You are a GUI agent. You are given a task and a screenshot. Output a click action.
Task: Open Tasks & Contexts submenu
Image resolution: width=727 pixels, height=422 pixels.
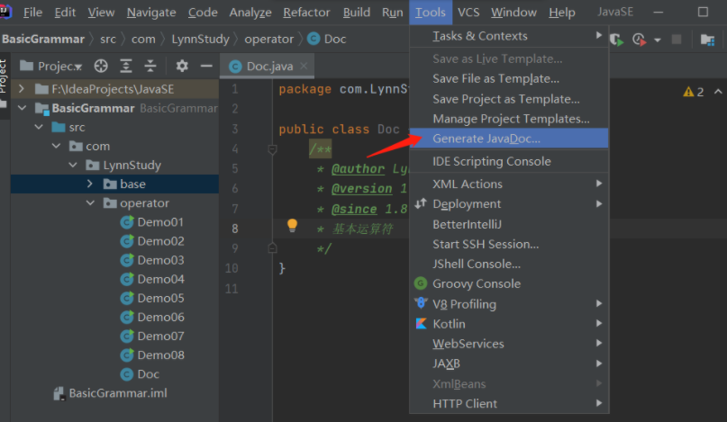[509, 36]
